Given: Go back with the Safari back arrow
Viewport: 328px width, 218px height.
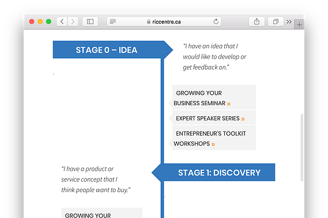Looking at the screenshot, I should pyautogui.click(x=62, y=21).
